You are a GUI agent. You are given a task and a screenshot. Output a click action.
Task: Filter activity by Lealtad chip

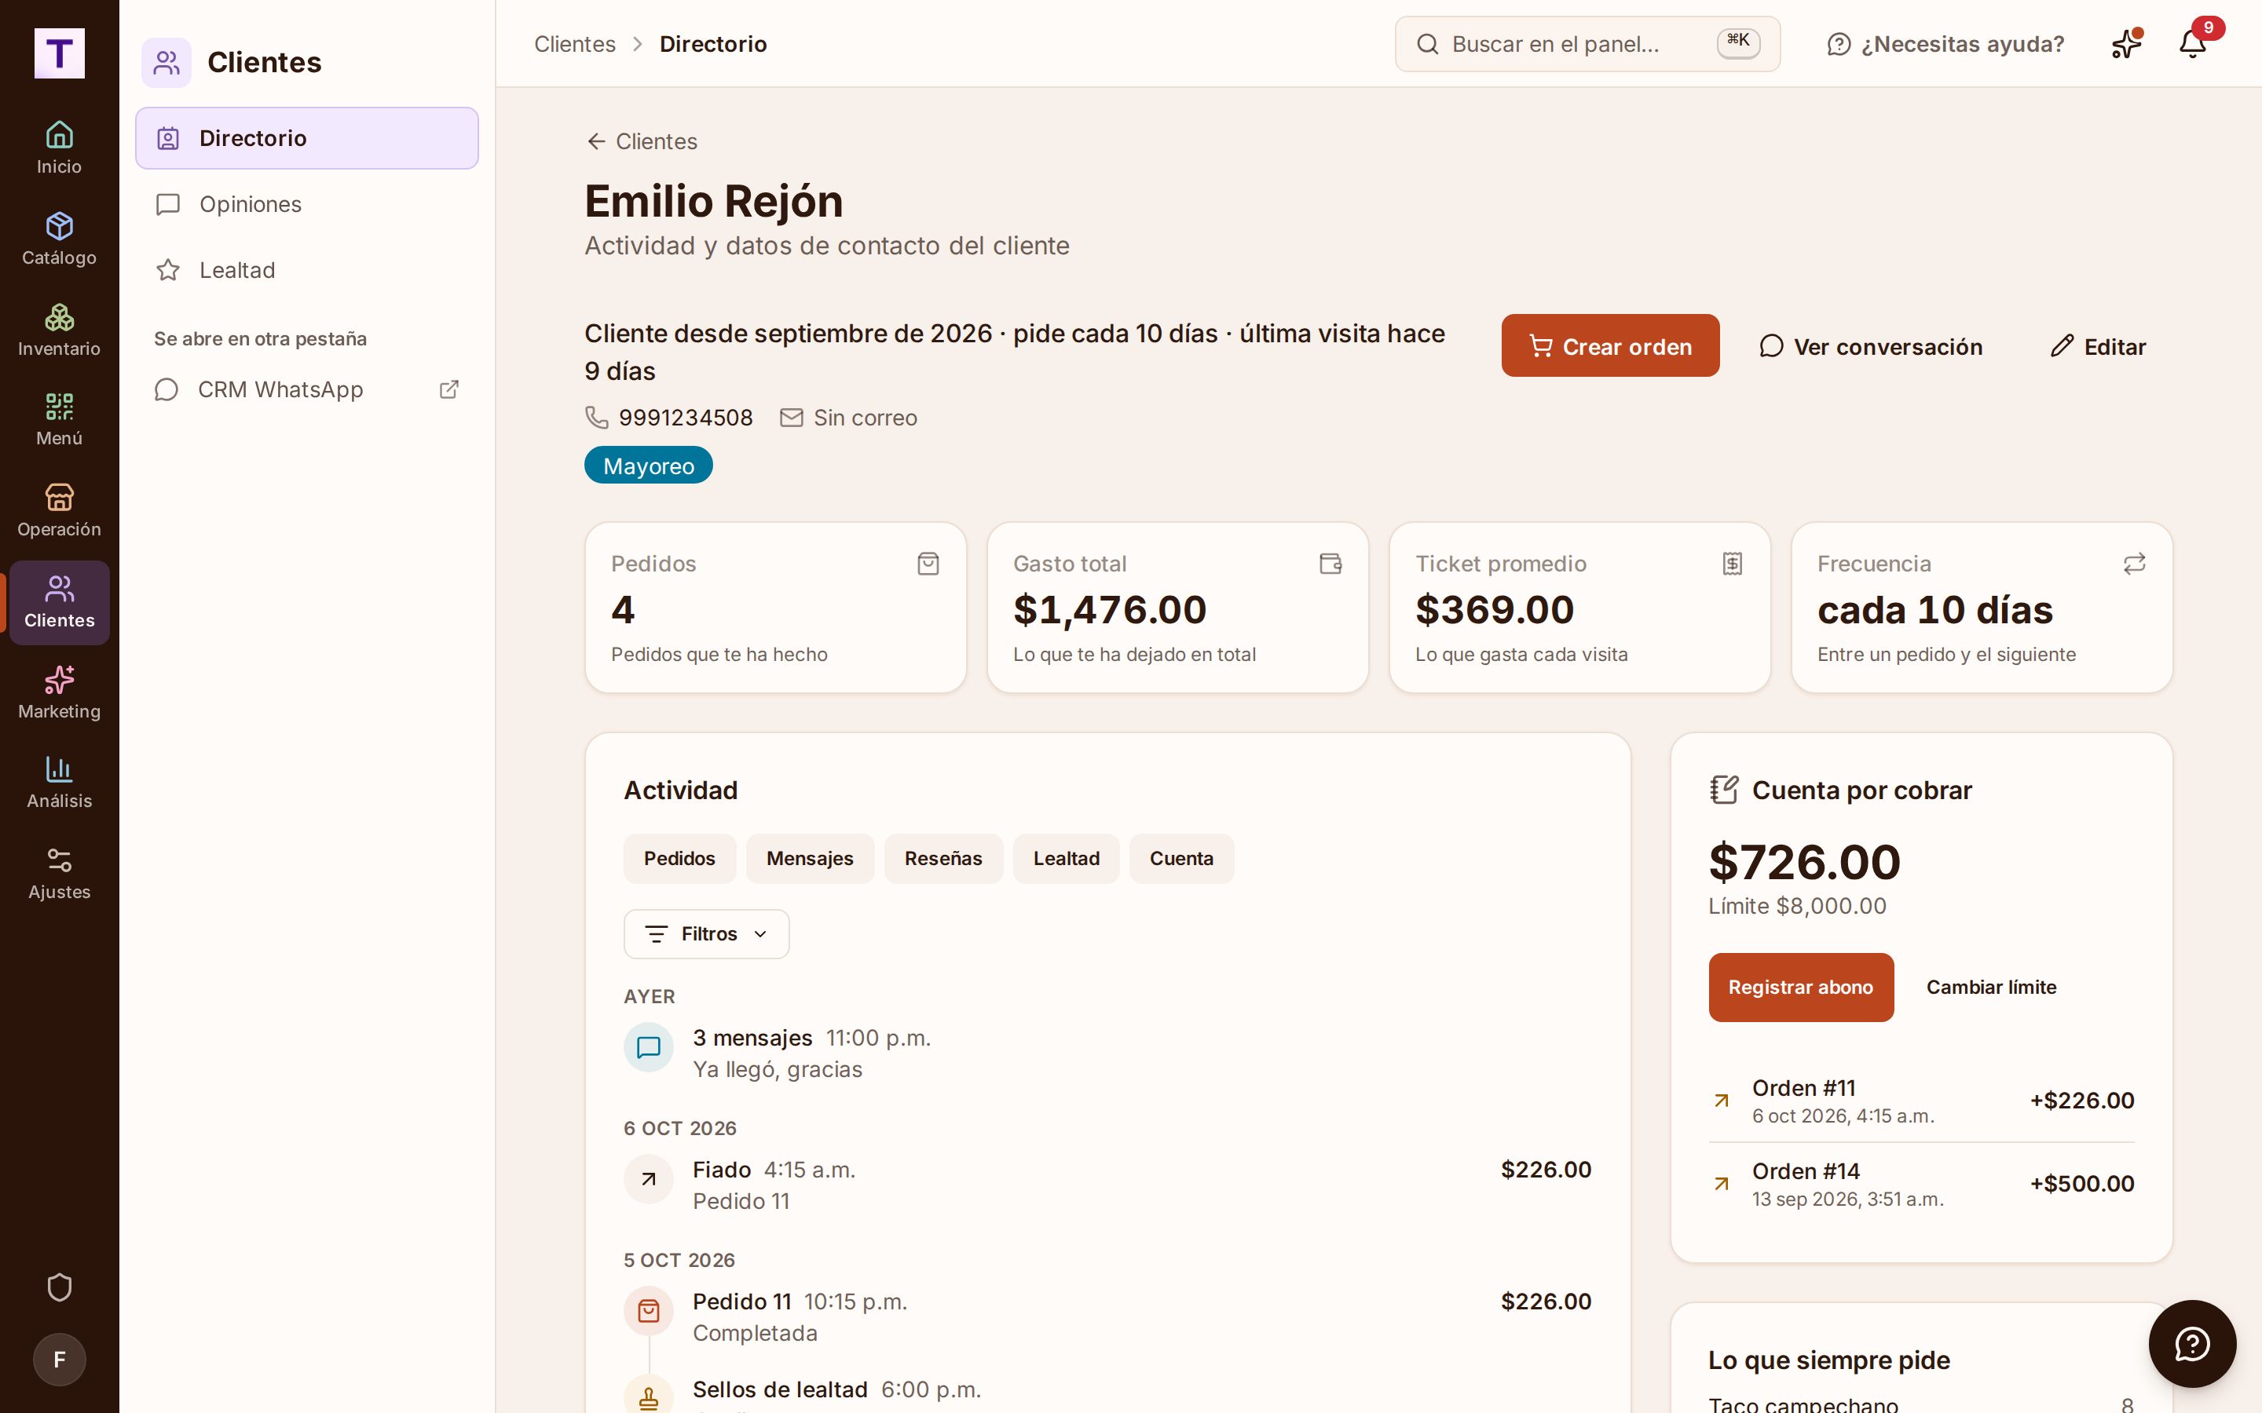[1066, 858]
